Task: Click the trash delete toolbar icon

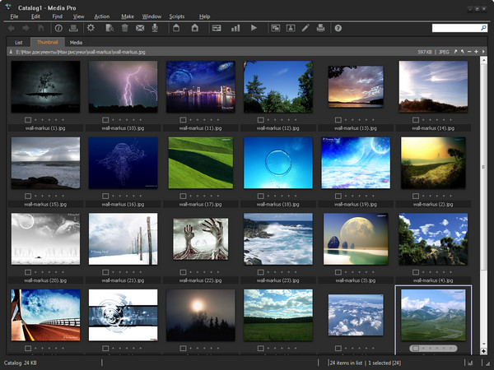Action: [124, 28]
